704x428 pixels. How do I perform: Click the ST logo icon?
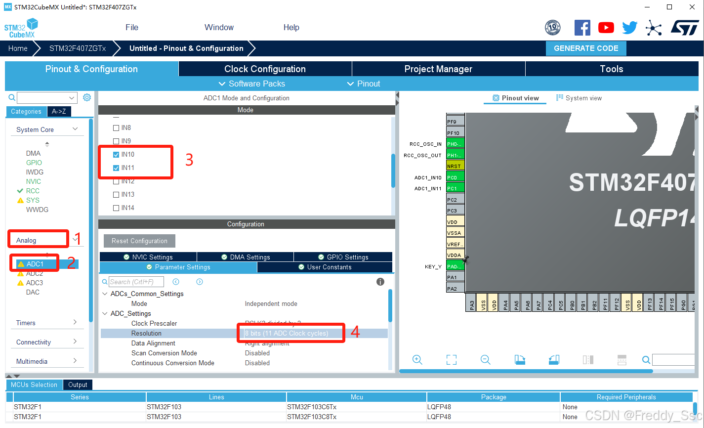tap(685, 28)
